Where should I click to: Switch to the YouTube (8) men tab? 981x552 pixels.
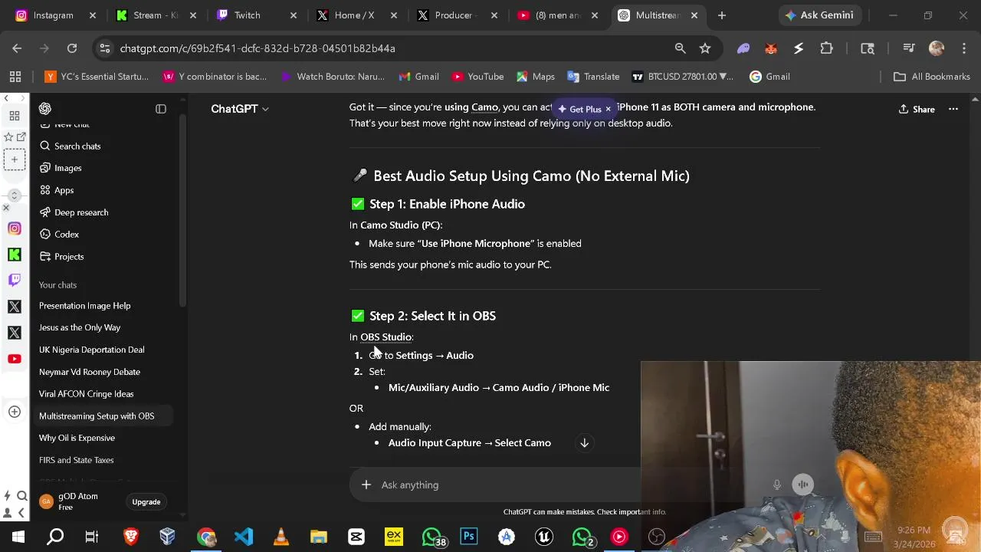(x=559, y=15)
